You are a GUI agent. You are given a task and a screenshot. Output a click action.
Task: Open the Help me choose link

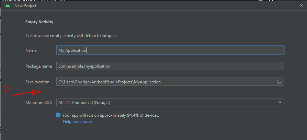coord(78,121)
